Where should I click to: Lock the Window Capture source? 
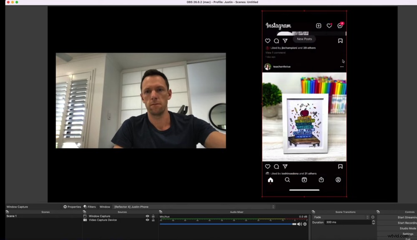153,216
